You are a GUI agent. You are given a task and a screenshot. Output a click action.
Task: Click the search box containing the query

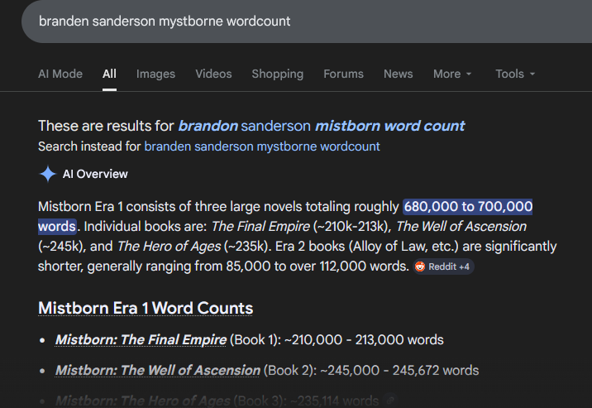click(x=307, y=22)
